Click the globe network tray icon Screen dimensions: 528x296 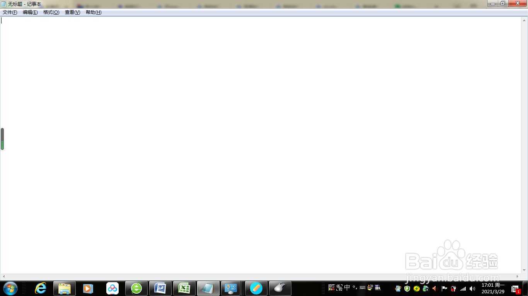click(x=426, y=288)
